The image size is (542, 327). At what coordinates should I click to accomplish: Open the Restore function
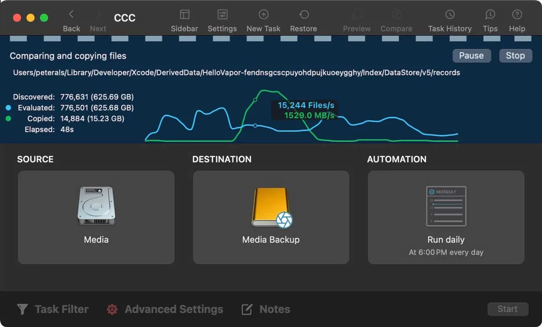point(304,21)
